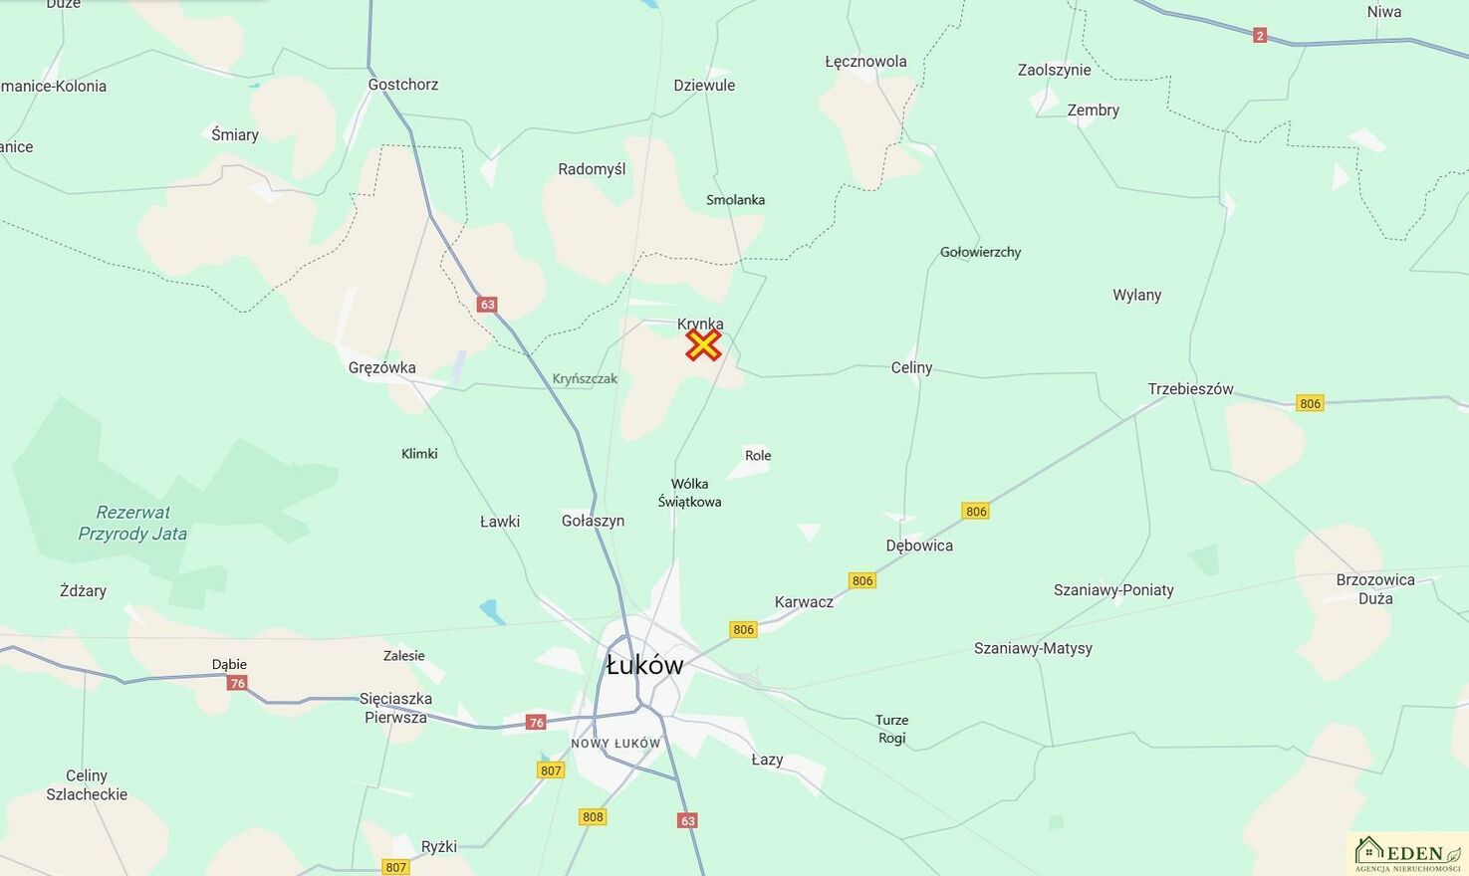The image size is (1469, 876).
Task: Click the 76 road shield near Dąbie
Action: pos(236,683)
